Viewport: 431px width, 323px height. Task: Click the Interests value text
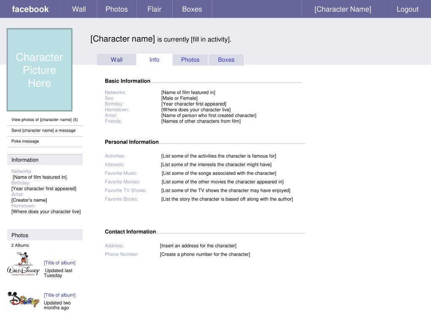pos(216,164)
